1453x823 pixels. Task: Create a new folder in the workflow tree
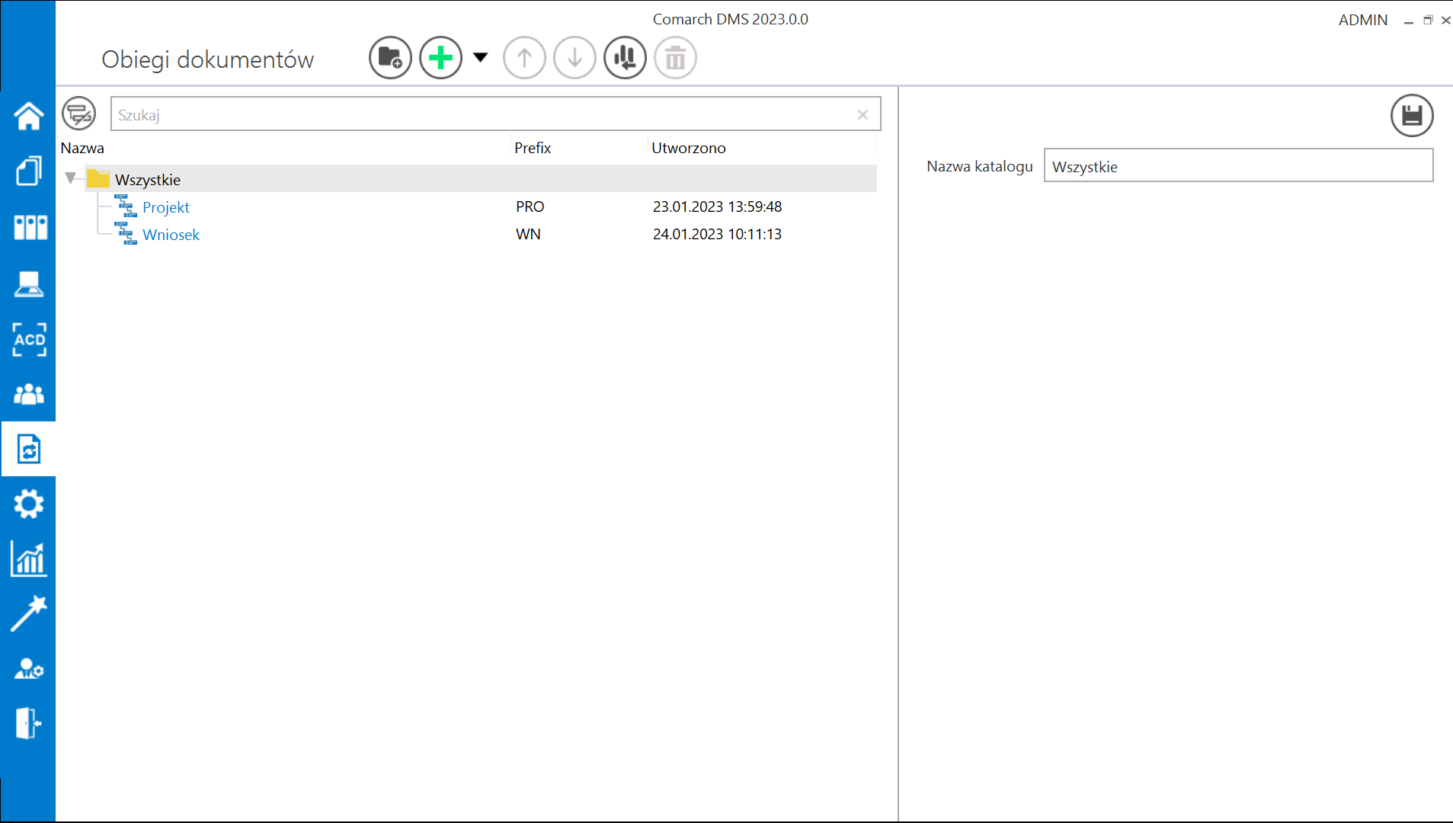point(389,57)
